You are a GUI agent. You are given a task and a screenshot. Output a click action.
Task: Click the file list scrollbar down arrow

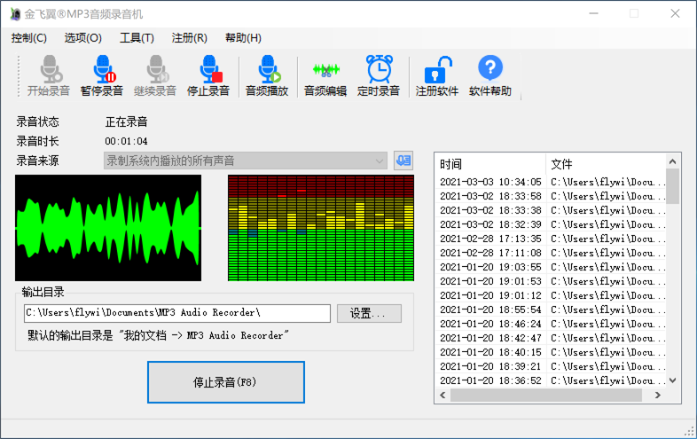tap(673, 380)
